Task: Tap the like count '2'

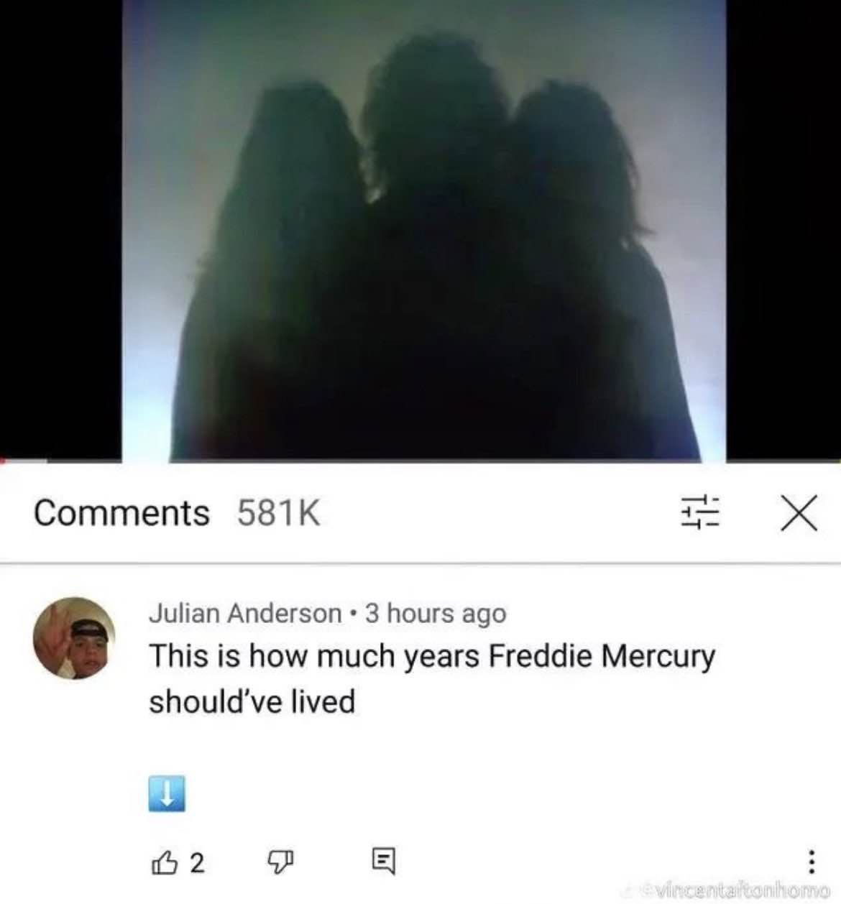Action: coord(197,862)
